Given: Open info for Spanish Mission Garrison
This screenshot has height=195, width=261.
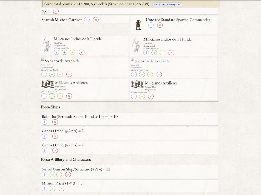Looking at the screenshot, I should [87, 20].
